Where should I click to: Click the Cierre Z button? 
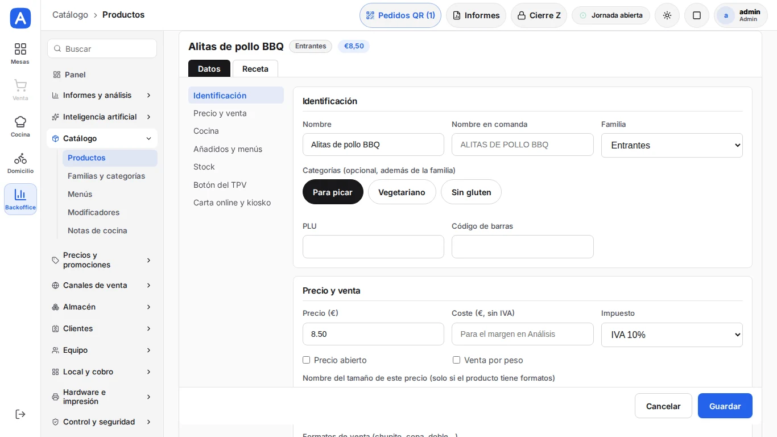click(539, 15)
